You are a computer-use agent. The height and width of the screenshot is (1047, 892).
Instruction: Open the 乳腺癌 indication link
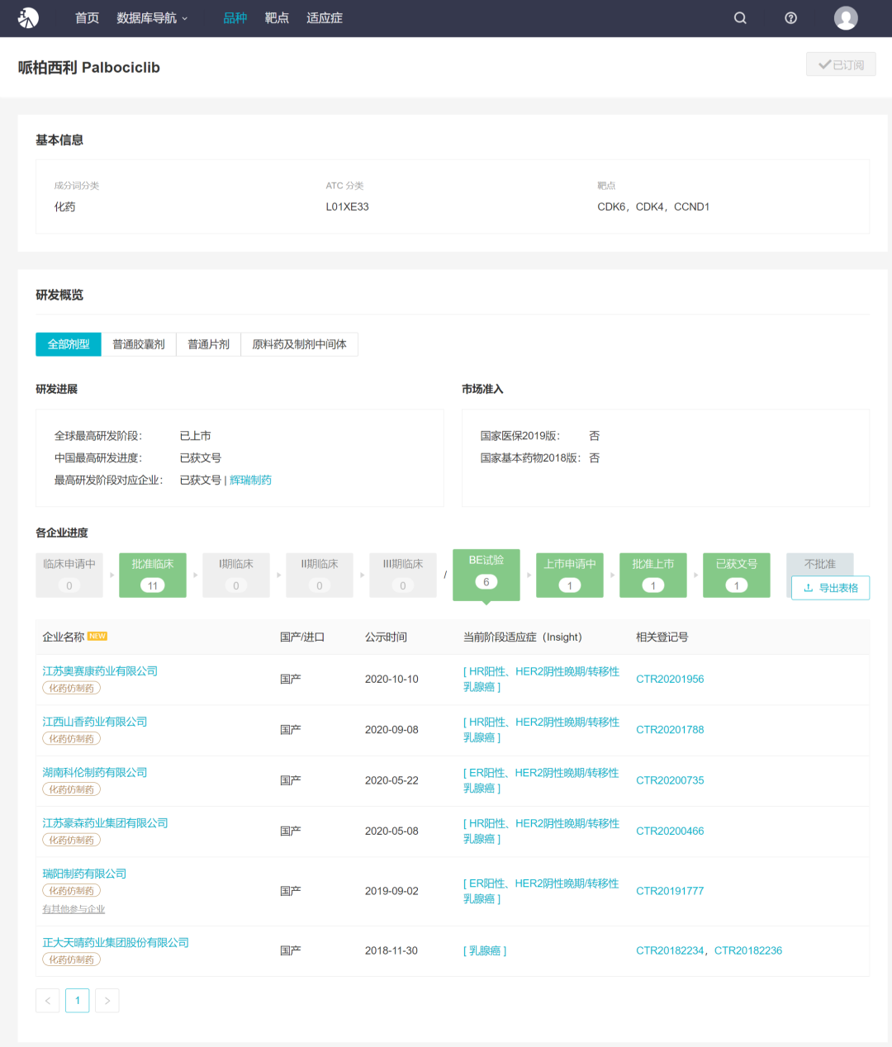[485, 950]
